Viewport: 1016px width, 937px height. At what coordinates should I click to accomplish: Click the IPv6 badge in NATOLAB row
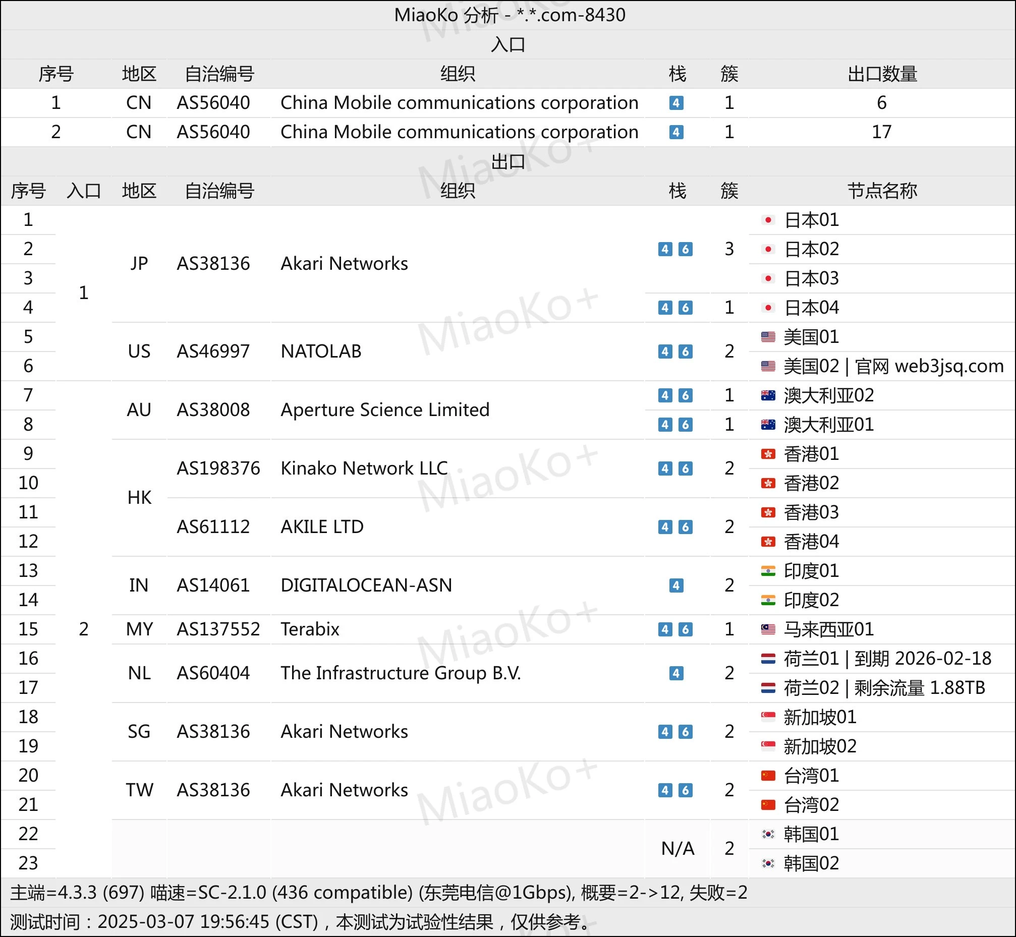pos(685,352)
